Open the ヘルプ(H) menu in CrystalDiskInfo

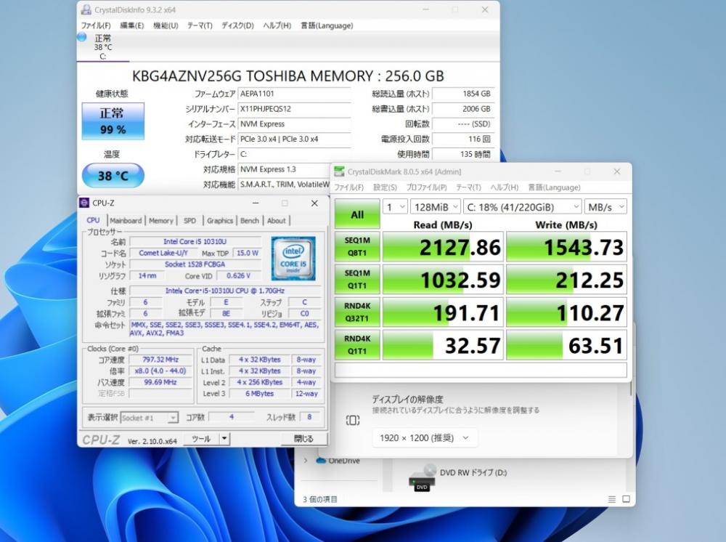(277, 25)
